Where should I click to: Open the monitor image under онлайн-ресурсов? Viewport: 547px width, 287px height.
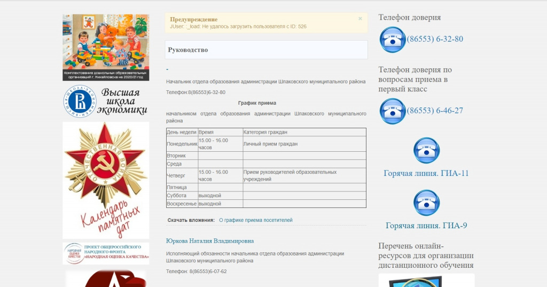tap(426, 281)
